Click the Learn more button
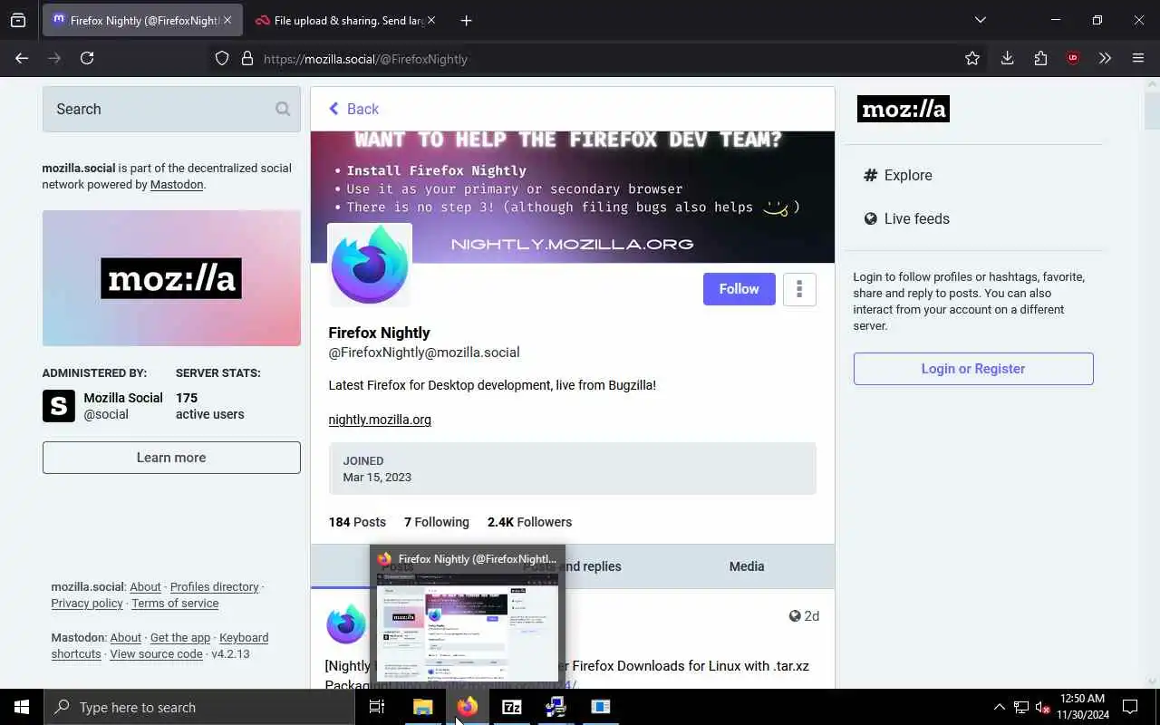1160x725 pixels. [x=171, y=458]
